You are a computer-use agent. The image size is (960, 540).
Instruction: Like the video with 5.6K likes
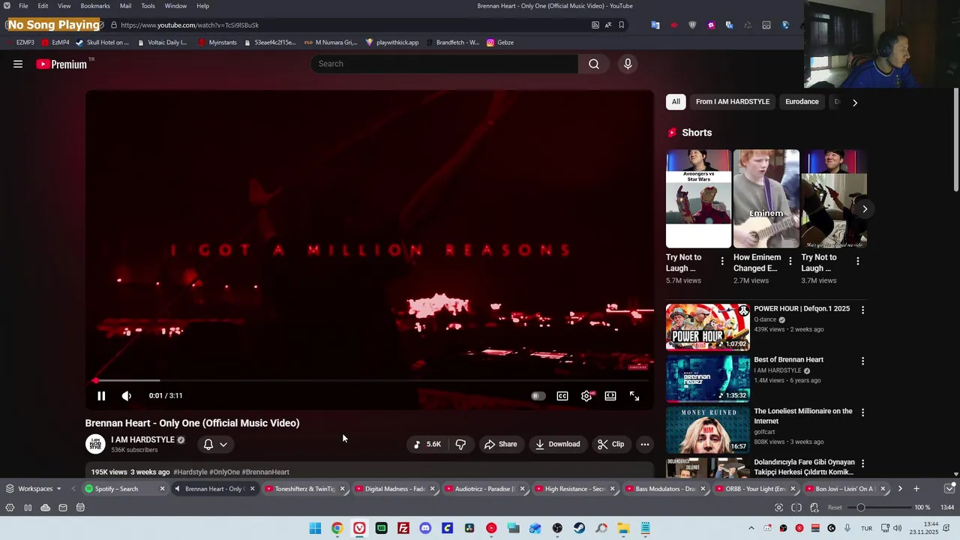pos(427,444)
